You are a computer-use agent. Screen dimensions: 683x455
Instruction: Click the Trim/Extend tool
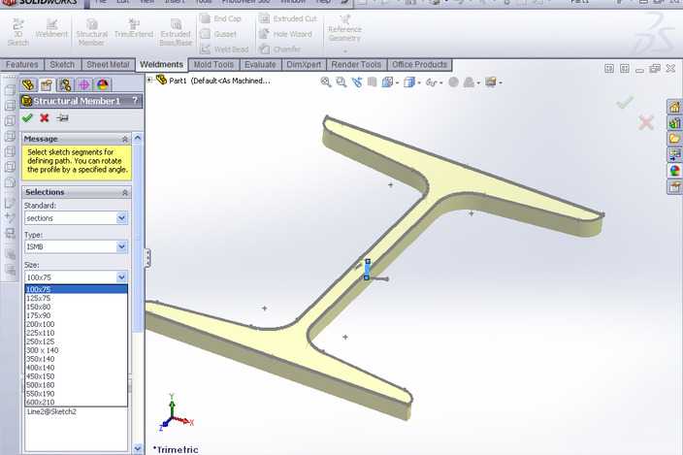tap(134, 29)
